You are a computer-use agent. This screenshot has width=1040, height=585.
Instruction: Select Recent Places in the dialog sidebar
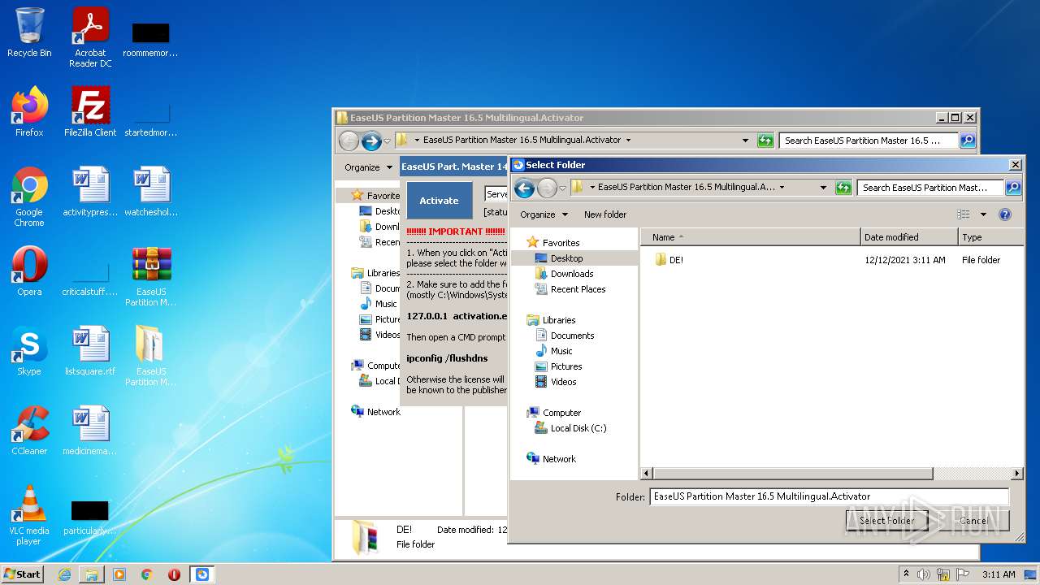578,289
